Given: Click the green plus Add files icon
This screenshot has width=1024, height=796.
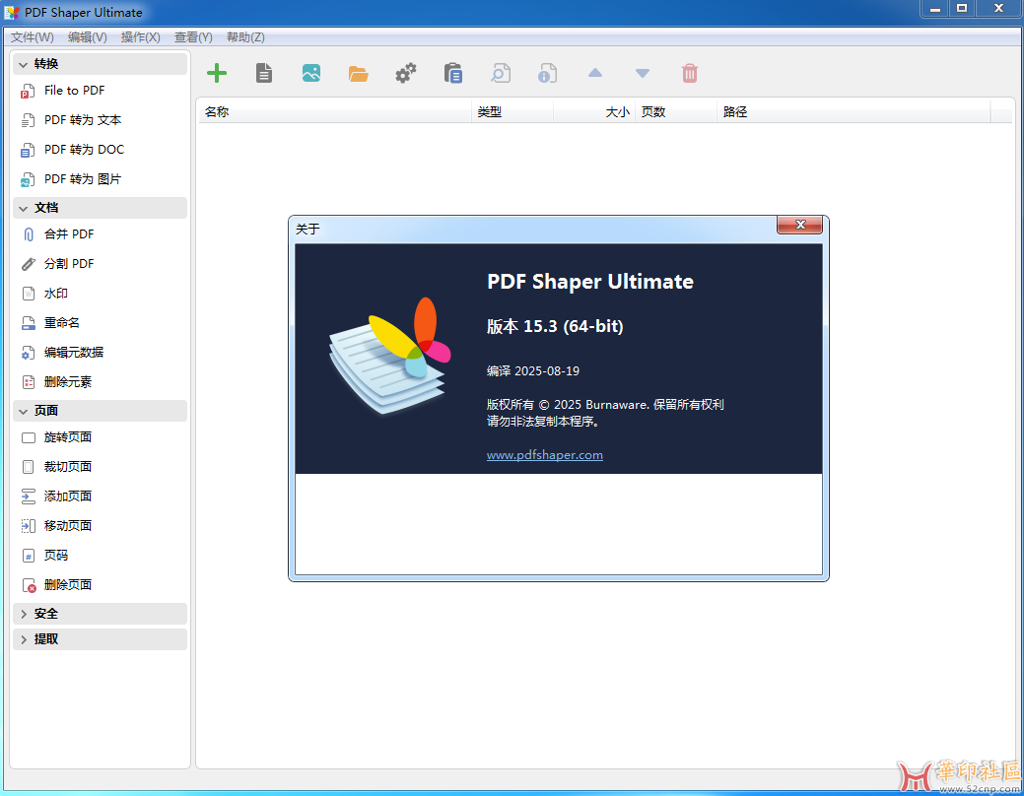Looking at the screenshot, I should 217,73.
